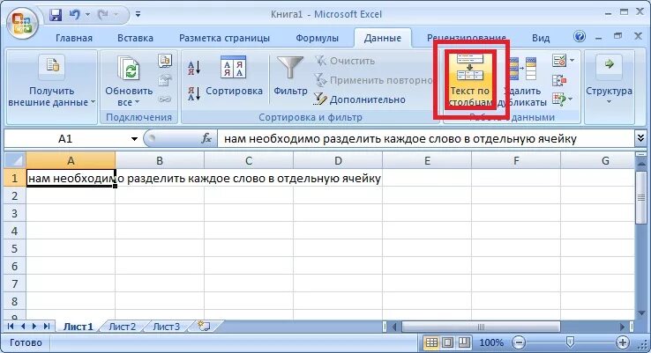The height and width of the screenshot is (353, 651).
Task: Click the Select All corner triangle
Action: click(15, 160)
